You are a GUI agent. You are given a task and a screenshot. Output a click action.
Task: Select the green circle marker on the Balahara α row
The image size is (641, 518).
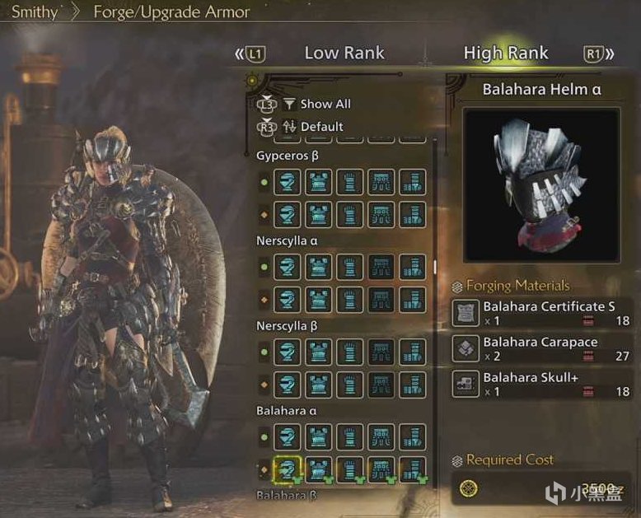click(x=264, y=437)
